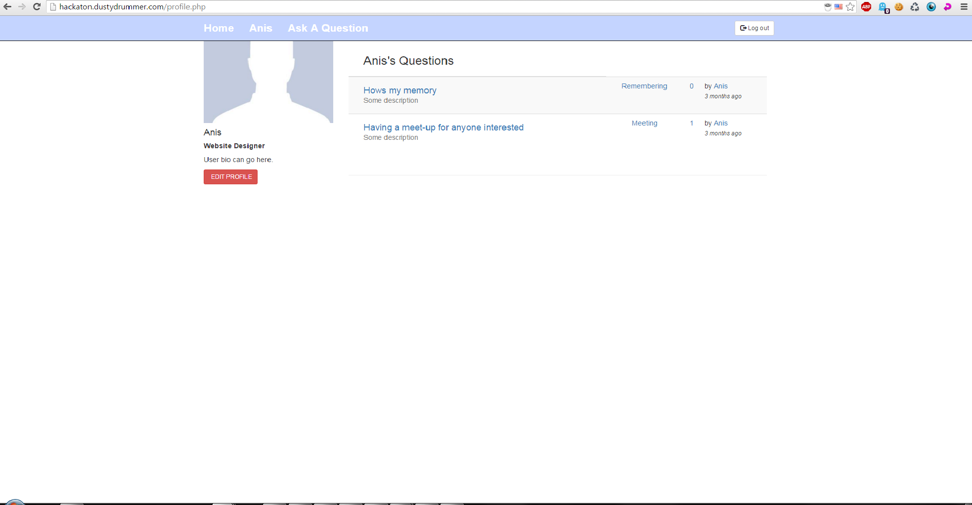Click the address bar URL field
972x505 pixels.
pyautogui.click(x=435, y=7)
